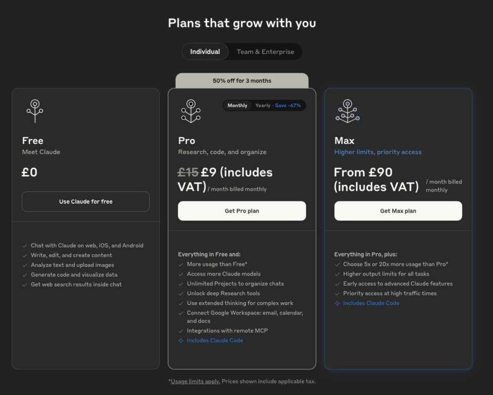The width and height of the screenshot is (493, 395).
Task: Click the 'Get Pro plan' button
Action: pos(242,211)
